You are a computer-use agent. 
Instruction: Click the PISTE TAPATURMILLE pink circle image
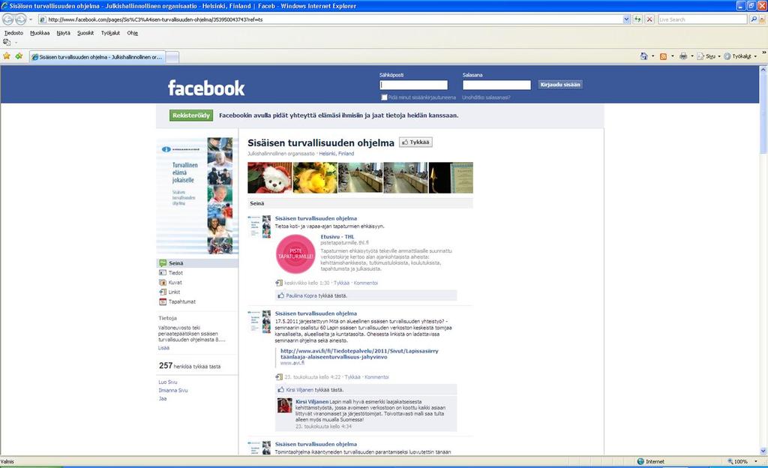click(295, 253)
